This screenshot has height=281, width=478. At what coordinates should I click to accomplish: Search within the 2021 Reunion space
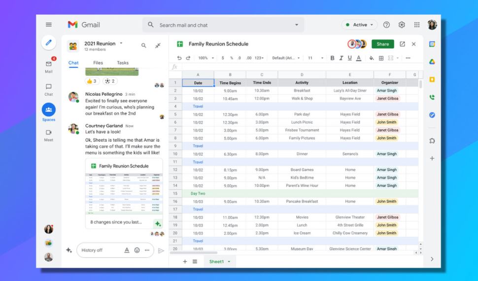pyautogui.click(x=143, y=45)
